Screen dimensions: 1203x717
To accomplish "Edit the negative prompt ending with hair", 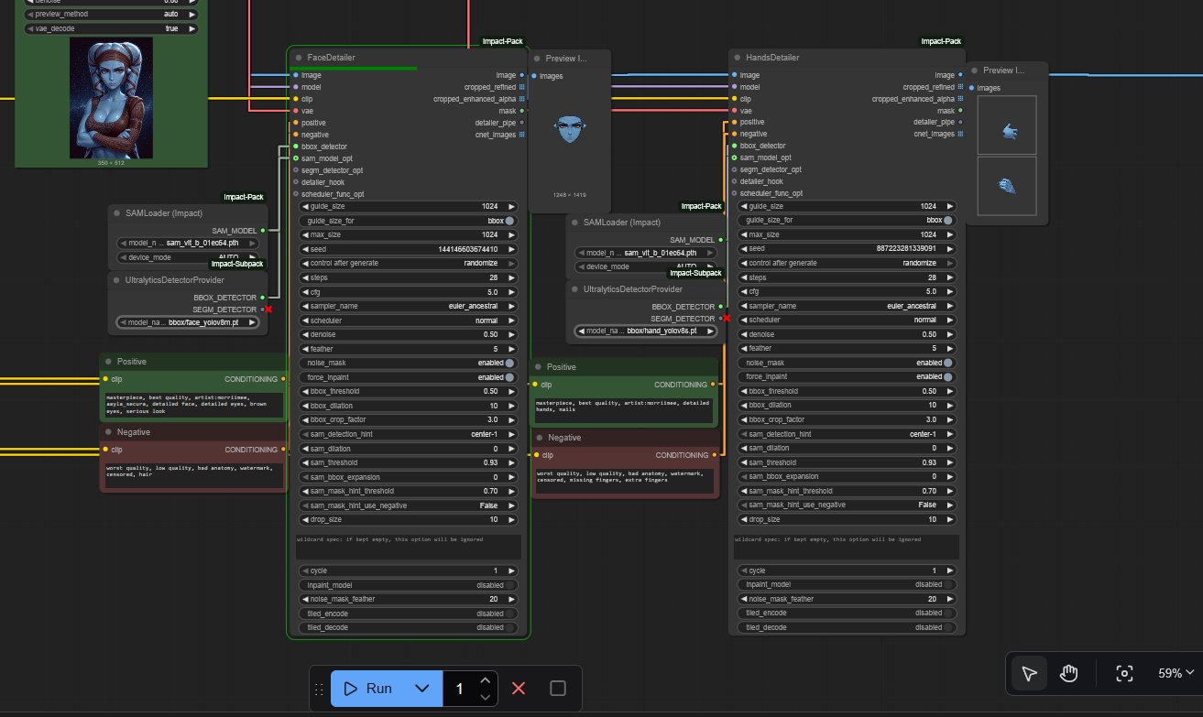I will 192,475.
